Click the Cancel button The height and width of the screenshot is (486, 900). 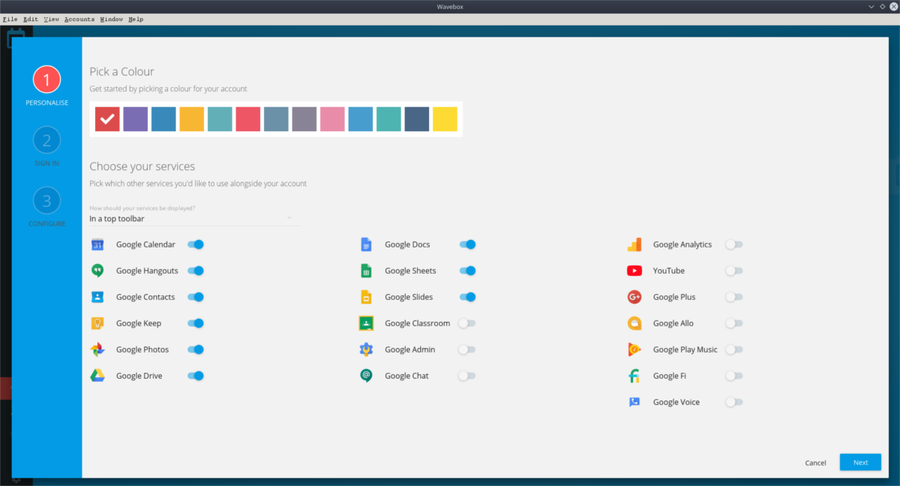click(x=815, y=463)
